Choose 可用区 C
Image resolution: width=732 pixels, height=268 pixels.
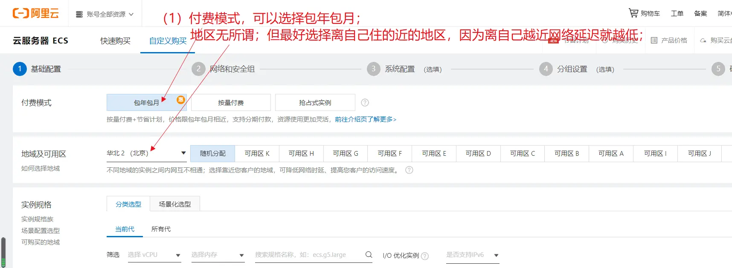coord(523,154)
